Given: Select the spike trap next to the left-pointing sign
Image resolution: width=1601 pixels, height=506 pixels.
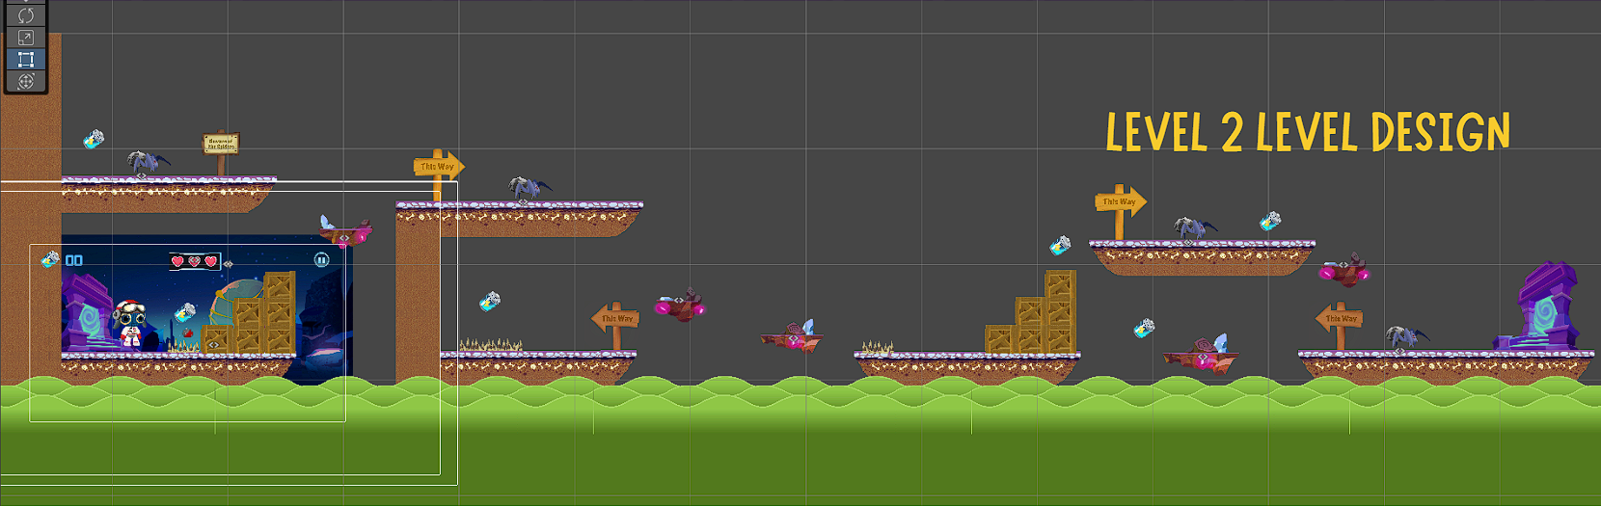Looking at the screenshot, I should click(491, 345).
